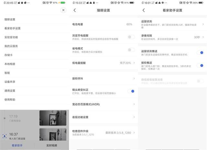Click Wi-Fi icon in the 15:33 status bar
207x150 pixels.
[x=122, y=3]
